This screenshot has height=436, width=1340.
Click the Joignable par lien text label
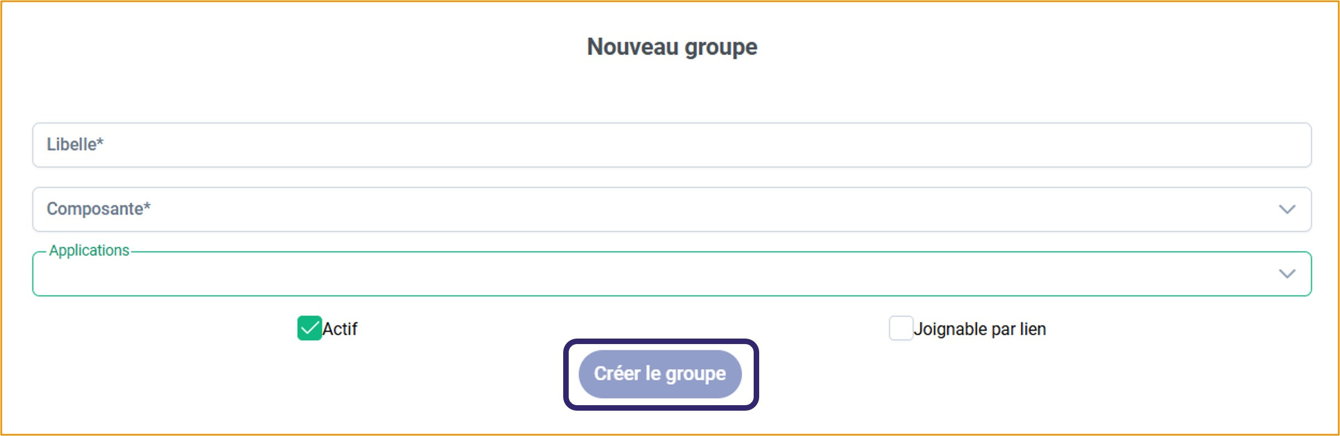tap(979, 329)
